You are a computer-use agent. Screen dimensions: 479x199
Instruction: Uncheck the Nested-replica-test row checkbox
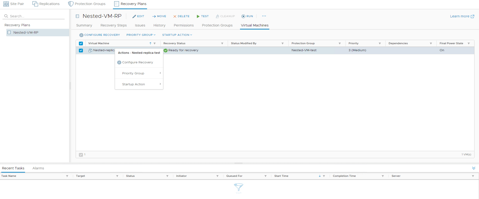coord(81,50)
